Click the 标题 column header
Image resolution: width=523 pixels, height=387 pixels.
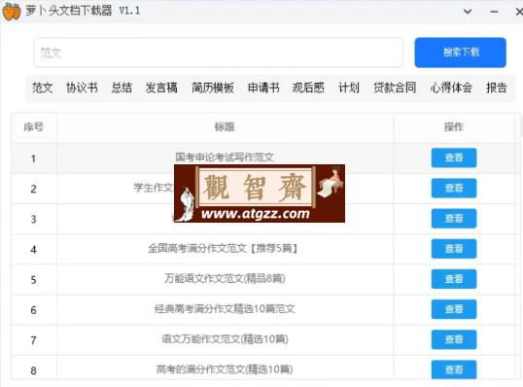[225, 127]
